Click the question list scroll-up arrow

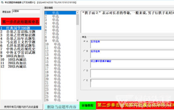(x=77, y=13)
